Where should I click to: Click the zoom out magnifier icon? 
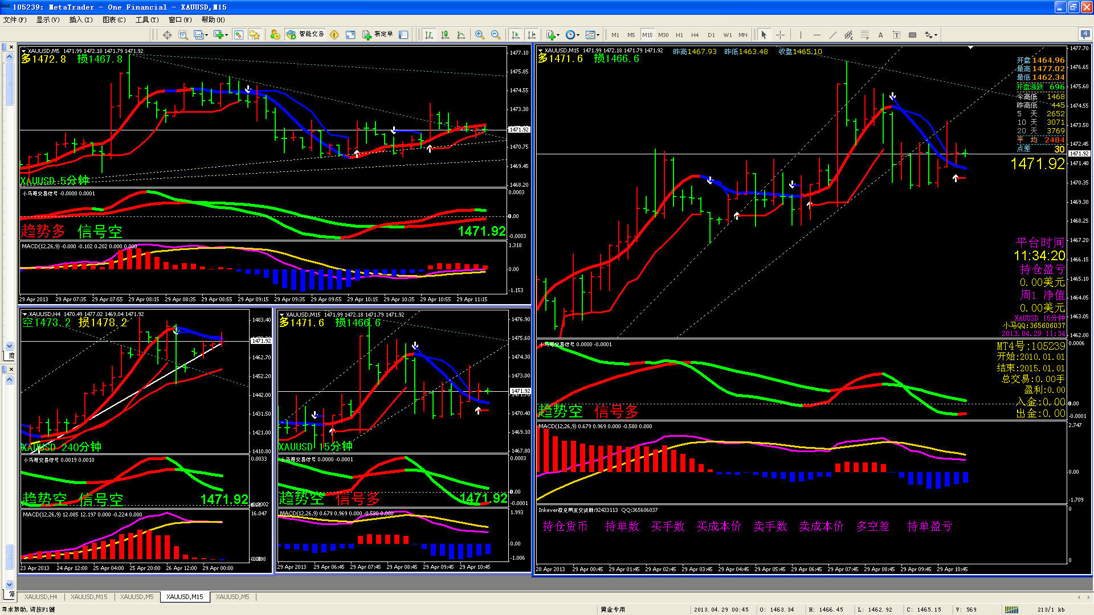pos(496,35)
